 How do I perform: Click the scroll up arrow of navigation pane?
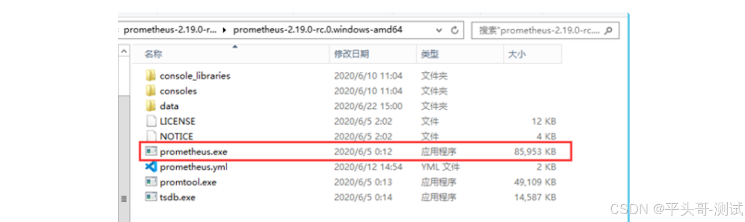[124, 51]
